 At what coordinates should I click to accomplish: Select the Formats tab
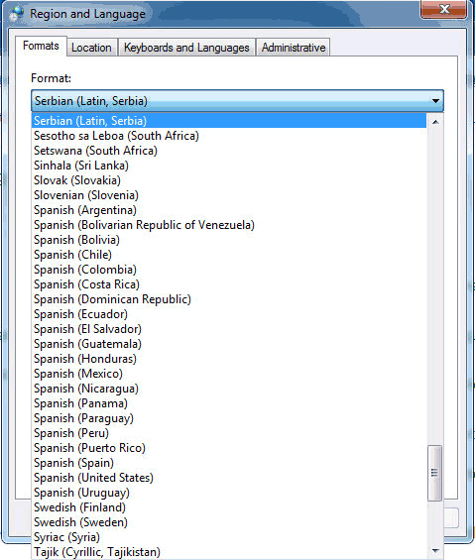coord(41,46)
